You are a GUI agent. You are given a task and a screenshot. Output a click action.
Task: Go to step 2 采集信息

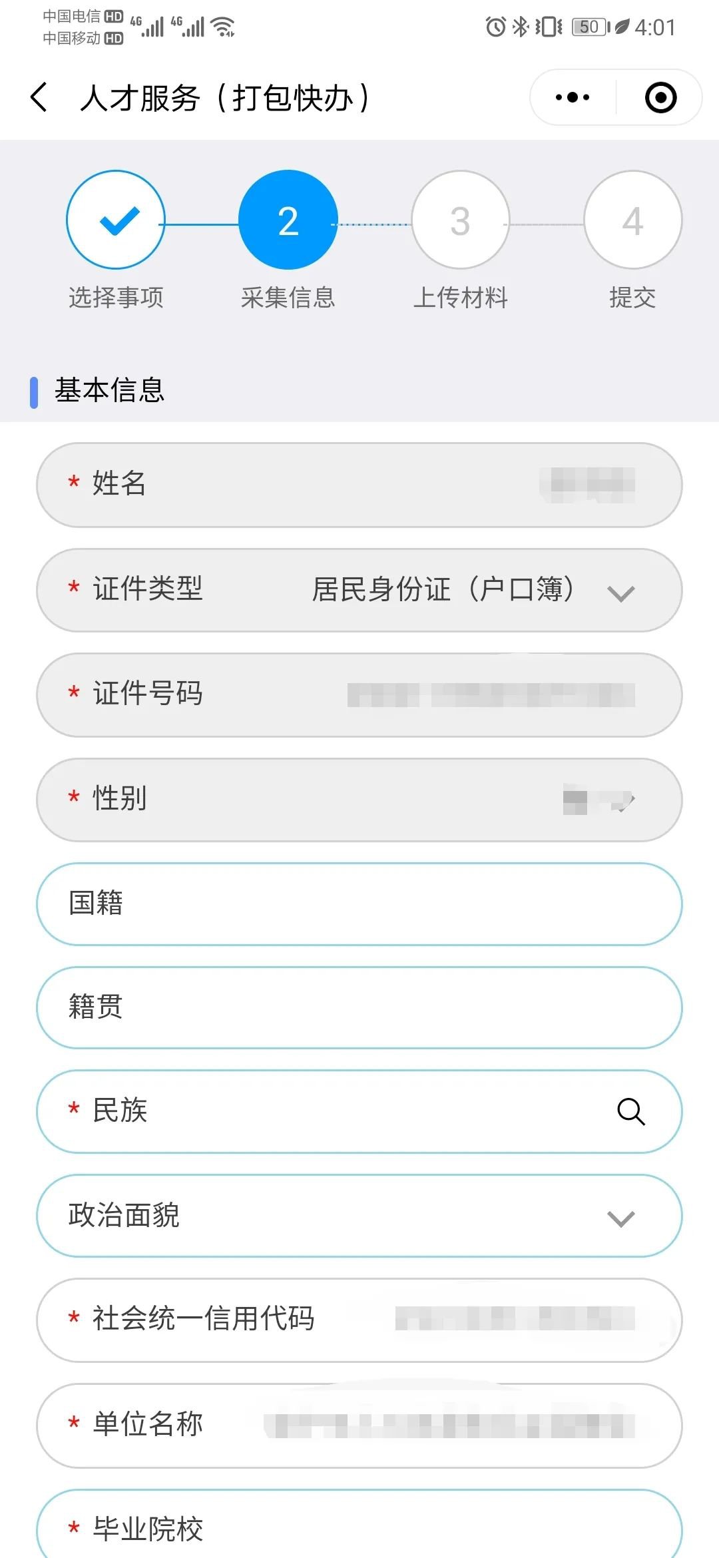click(288, 220)
